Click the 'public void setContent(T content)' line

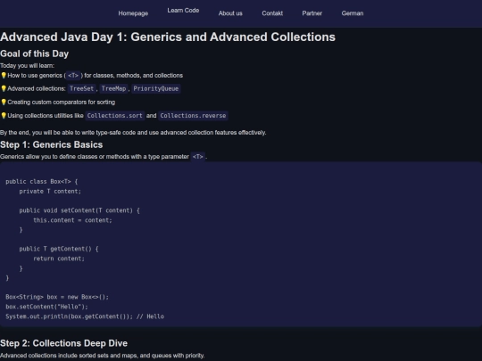coord(79,210)
